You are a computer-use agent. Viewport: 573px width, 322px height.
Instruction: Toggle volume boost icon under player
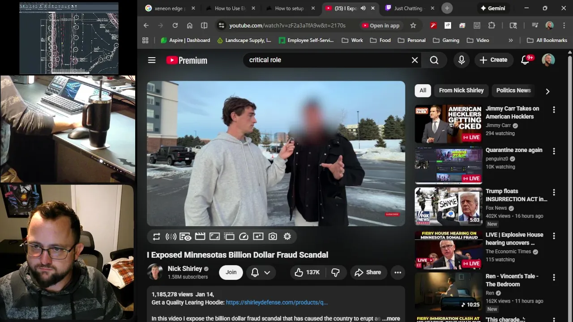pos(171,237)
